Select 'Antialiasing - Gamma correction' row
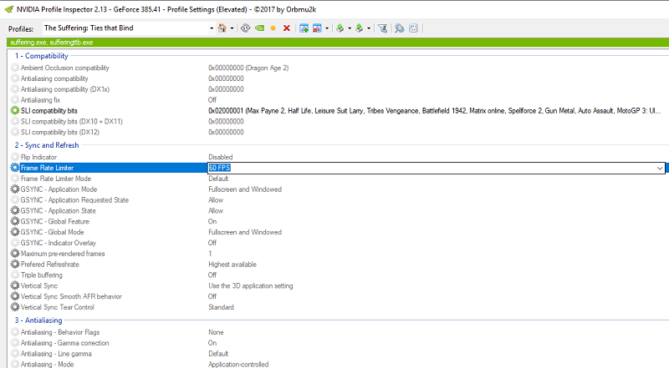Viewport: 669px width, 368px height. point(65,343)
